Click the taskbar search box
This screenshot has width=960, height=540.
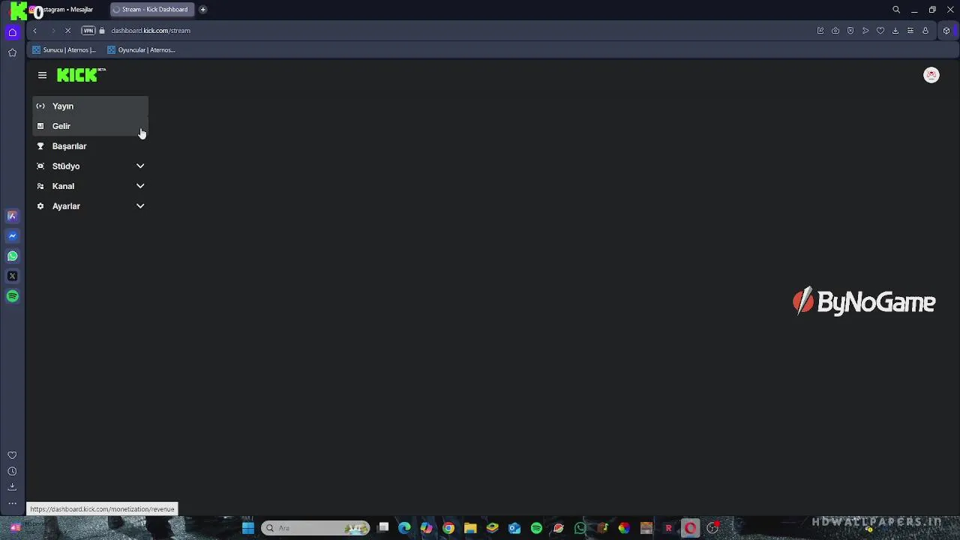[x=315, y=528]
